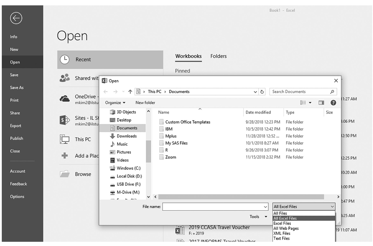Open dialog help question mark icon
The image size is (373, 246).
333,103
